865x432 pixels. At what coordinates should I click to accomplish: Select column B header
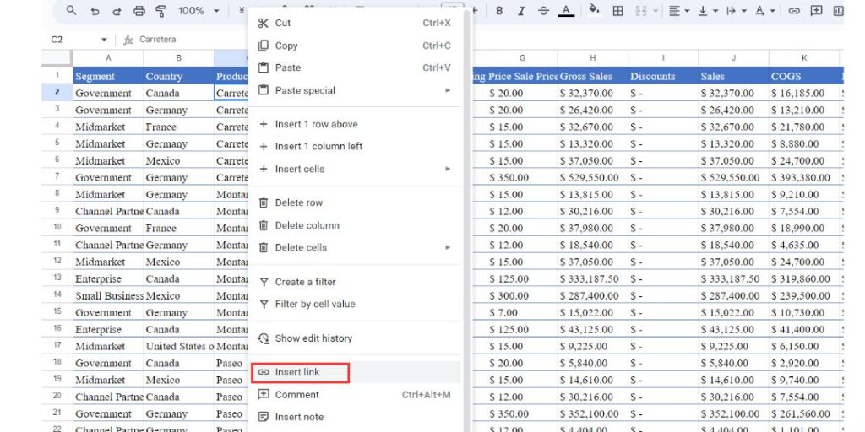pos(179,58)
